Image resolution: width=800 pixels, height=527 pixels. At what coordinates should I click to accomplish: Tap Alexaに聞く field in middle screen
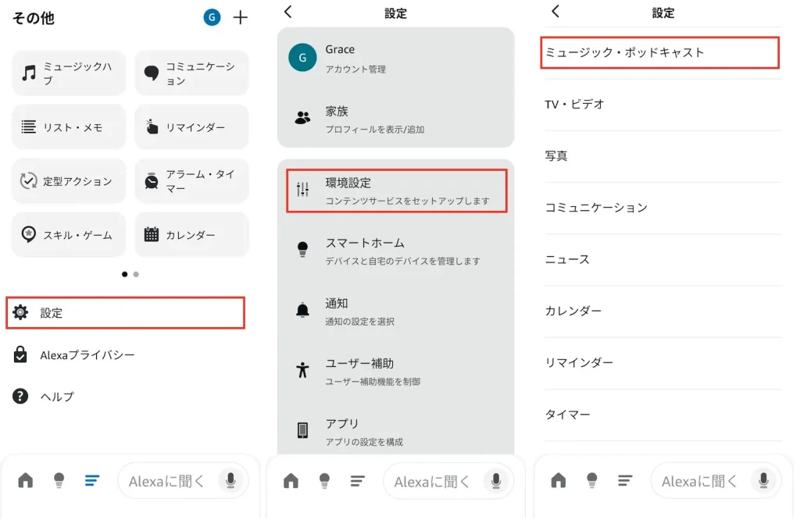click(x=448, y=481)
